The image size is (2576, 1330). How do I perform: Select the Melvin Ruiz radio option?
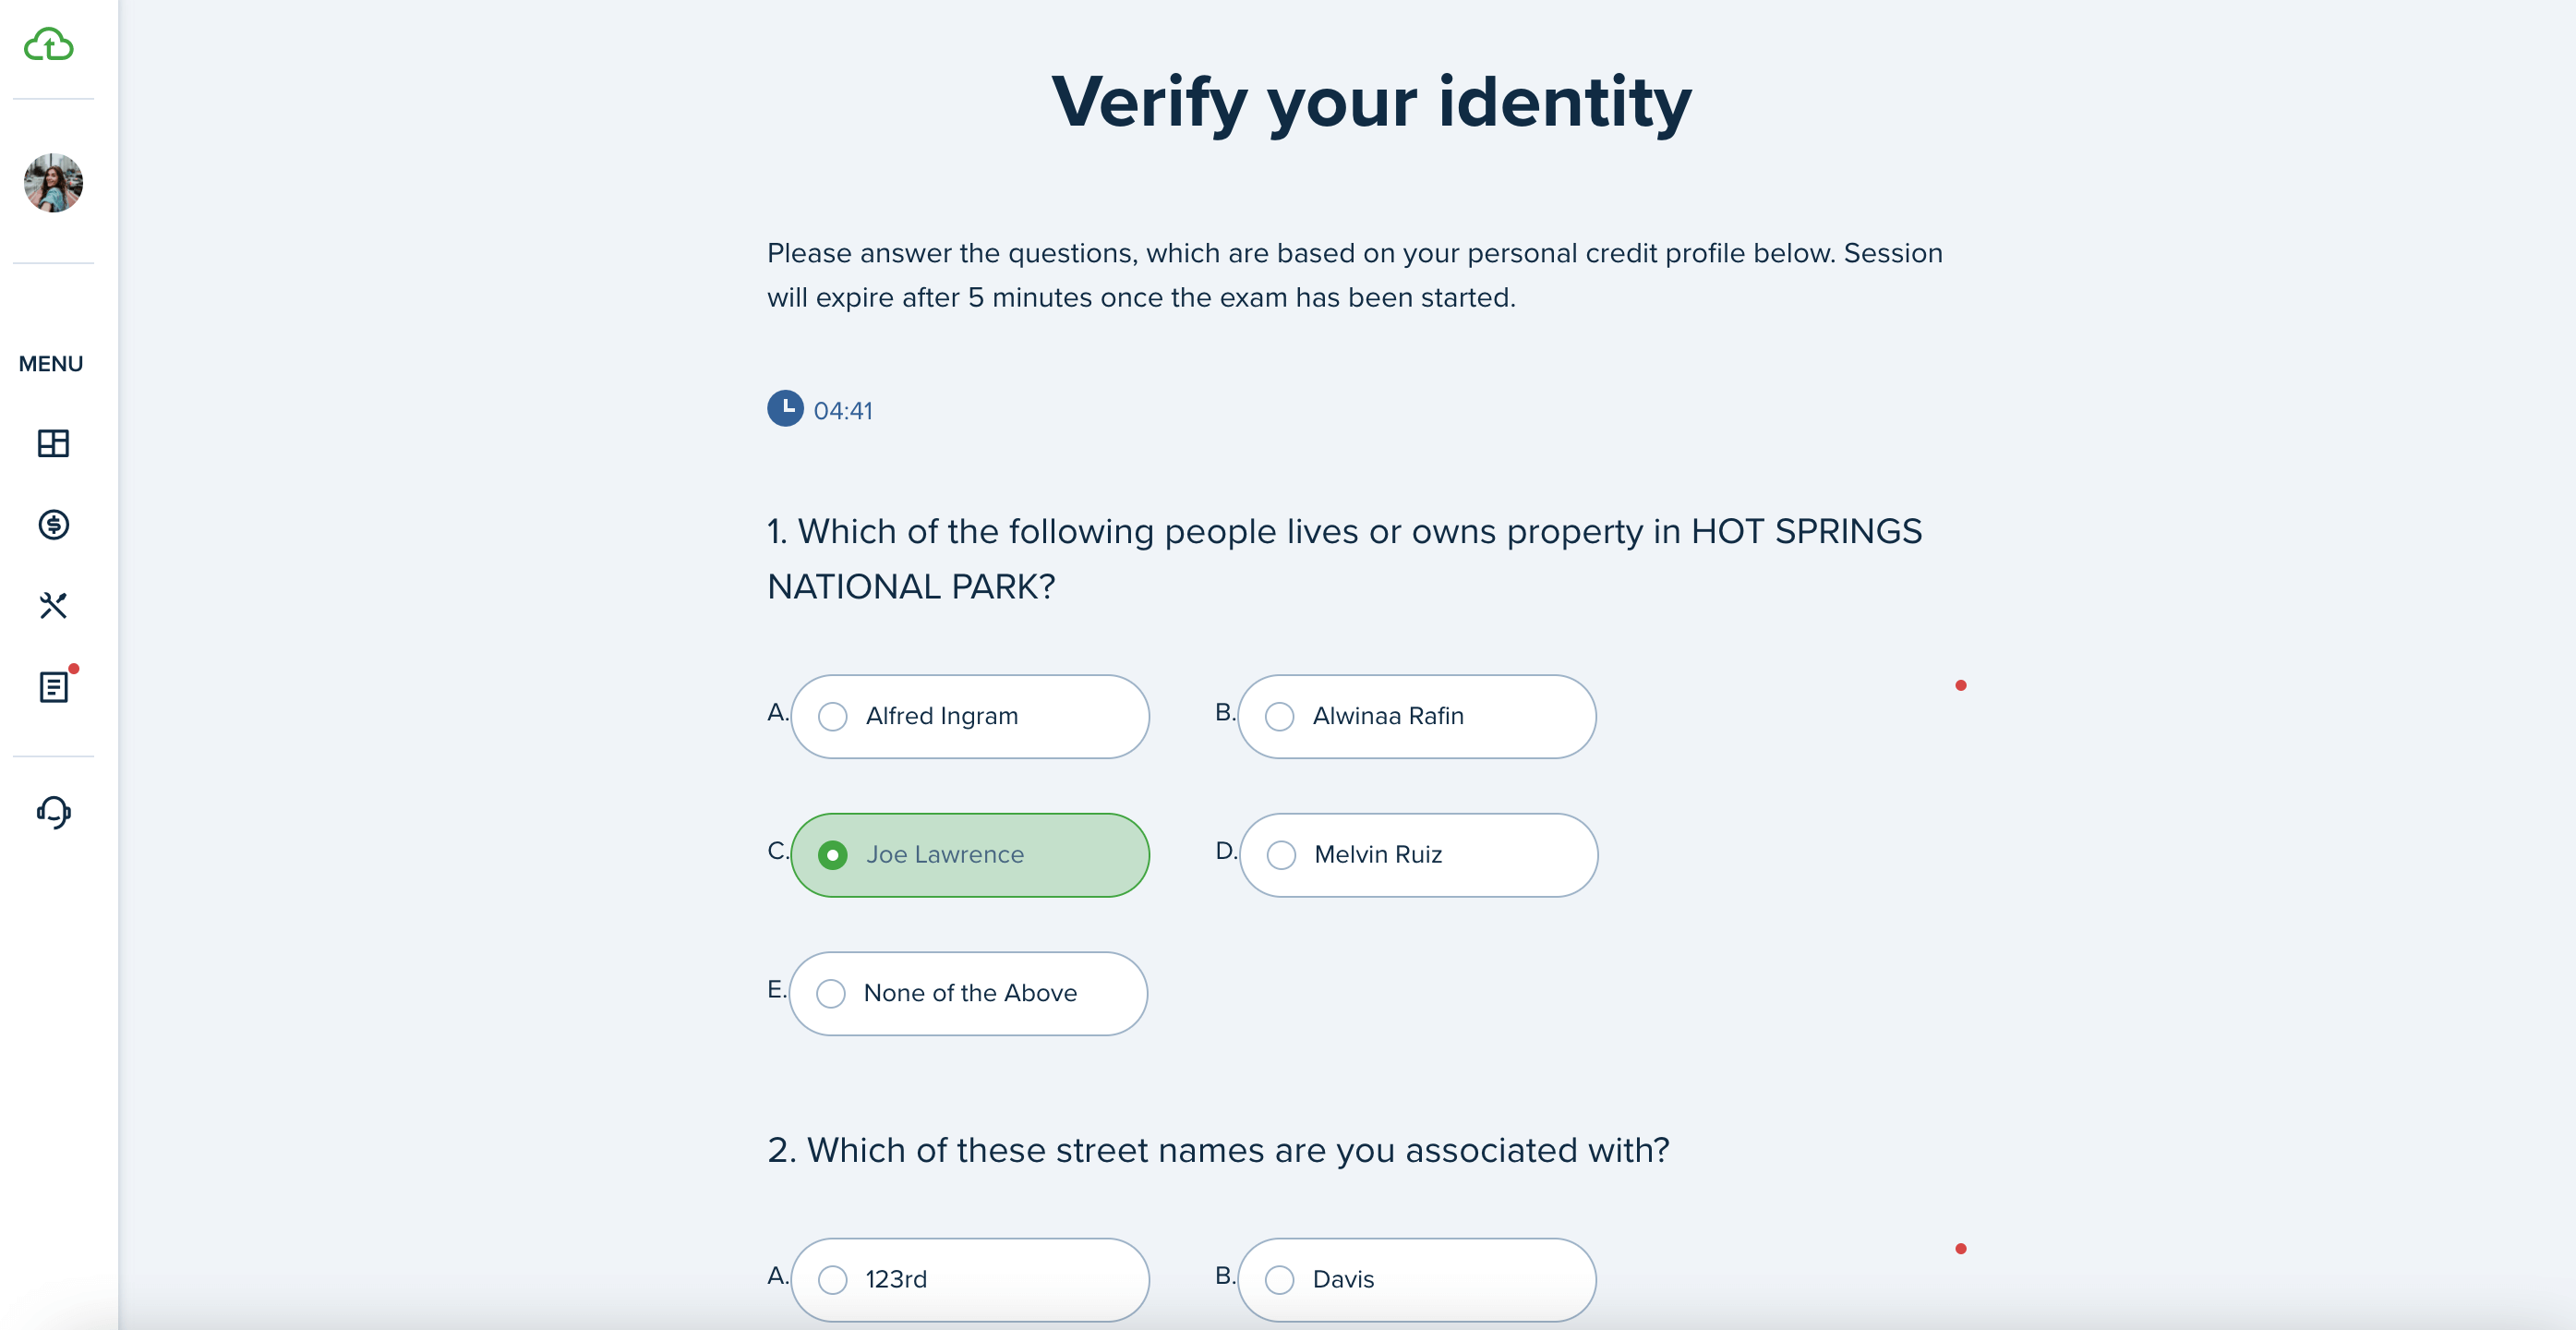tap(1418, 855)
